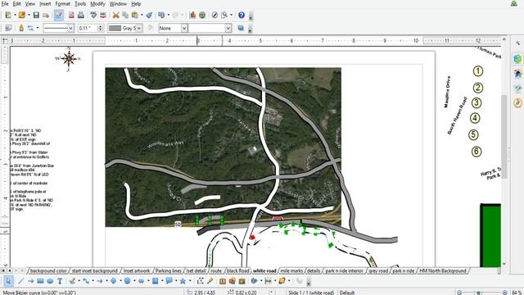524x295 pixels.
Task: Open the Window menu
Action: pyautogui.click(x=118, y=4)
